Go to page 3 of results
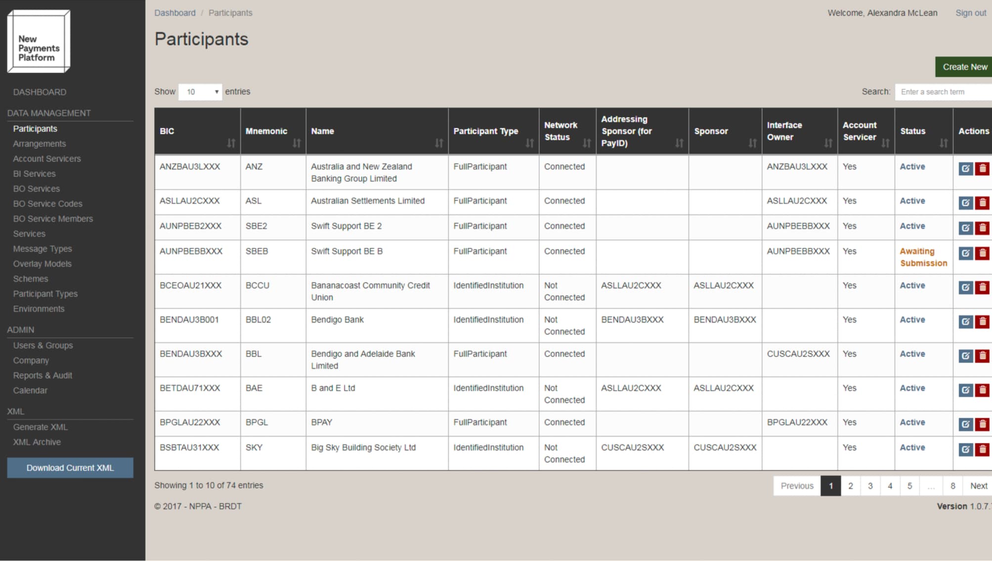This screenshot has height=561, width=992. click(x=870, y=486)
